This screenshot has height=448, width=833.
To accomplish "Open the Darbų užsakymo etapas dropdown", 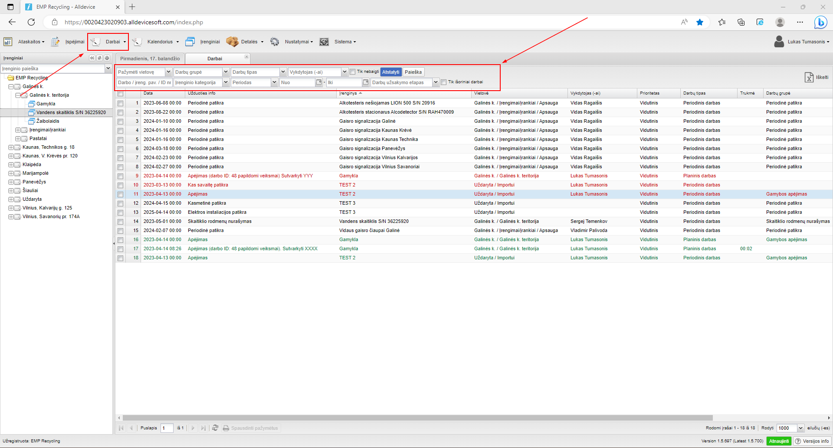I will pos(435,82).
